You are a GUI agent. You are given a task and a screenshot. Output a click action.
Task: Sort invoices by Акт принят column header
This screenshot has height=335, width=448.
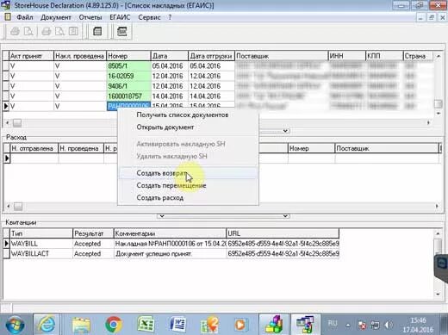pos(31,56)
